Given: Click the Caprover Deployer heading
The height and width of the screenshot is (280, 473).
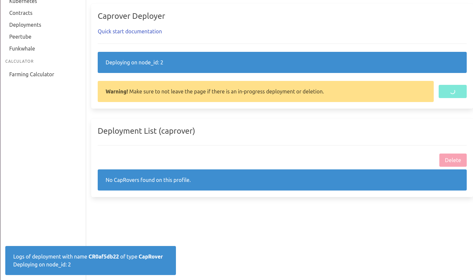Looking at the screenshot, I should (131, 16).
